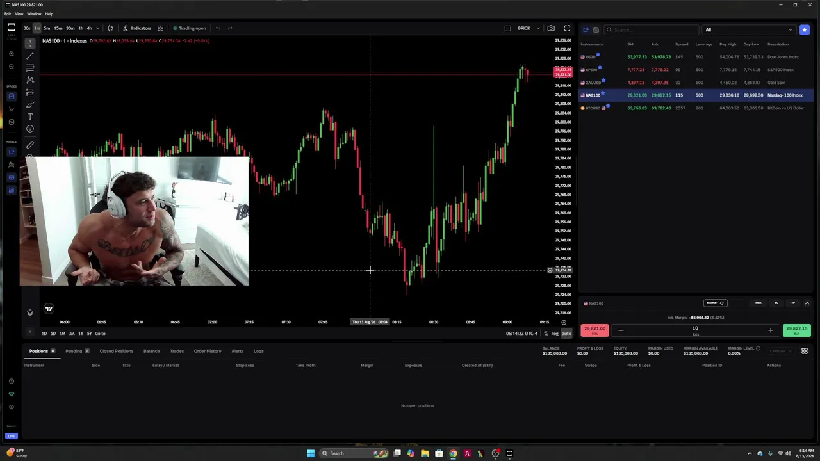Expand the timeframe list chevron after 4h
Image resolution: width=820 pixels, height=461 pixels.
[x=97, y=28]
